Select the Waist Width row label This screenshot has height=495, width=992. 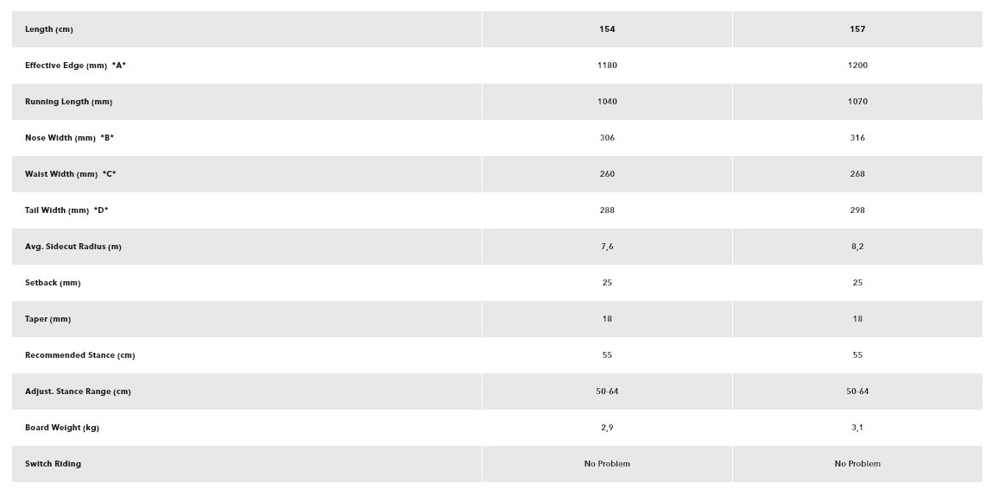(x=70, y=174)
